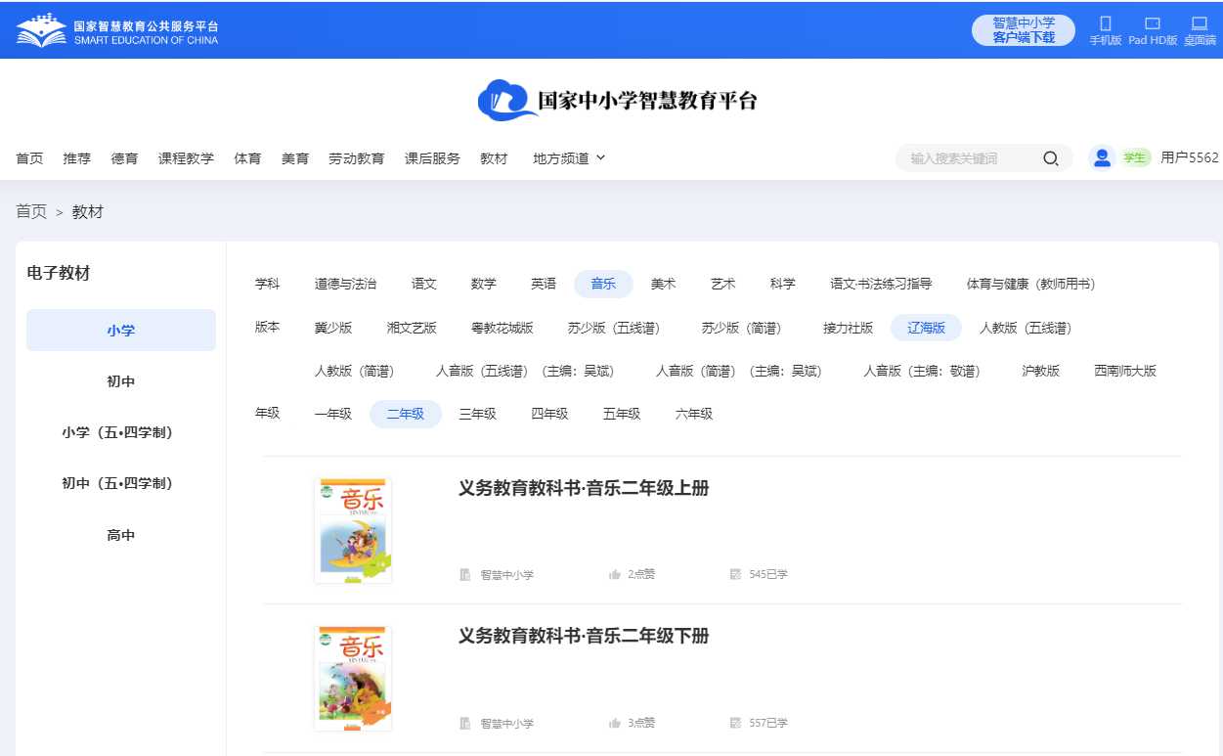Viewport: 1223px width, 756px height.
Task: Choose the 美术 subject filter
Action: click(x=663, y=284)
